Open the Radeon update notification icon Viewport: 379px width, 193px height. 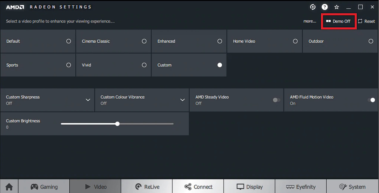coord(313,7)
